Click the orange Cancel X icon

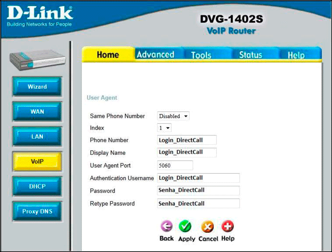[208, 227]
